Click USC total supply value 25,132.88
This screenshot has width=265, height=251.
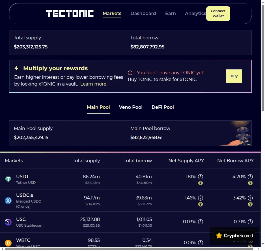pyautogui.click(x=90, y=219)
